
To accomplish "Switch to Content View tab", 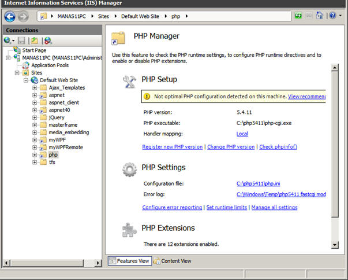I will 172,261.
